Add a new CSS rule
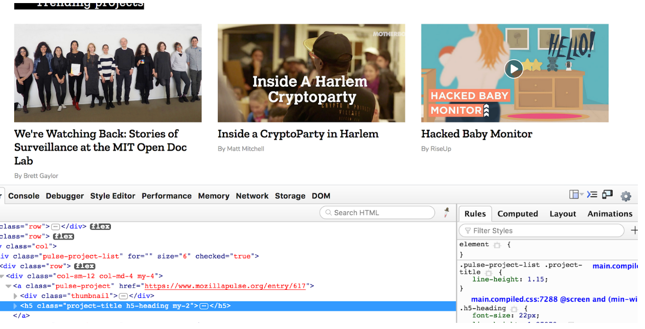The width and height of the screenshot is (645, 329). 634,230
